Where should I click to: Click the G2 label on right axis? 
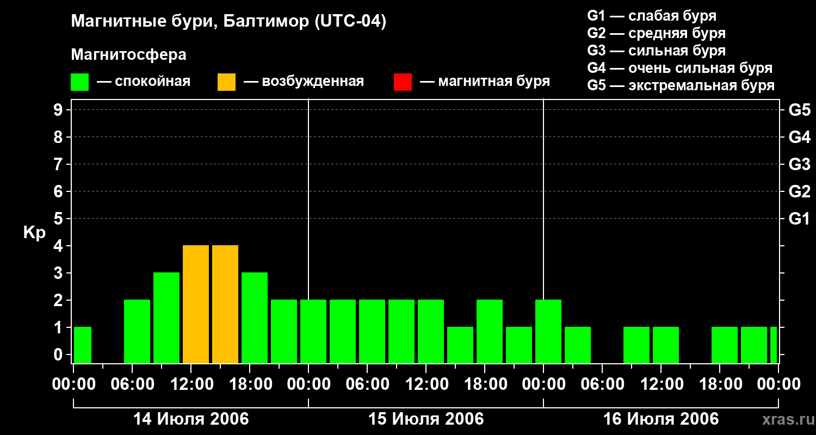799,192
